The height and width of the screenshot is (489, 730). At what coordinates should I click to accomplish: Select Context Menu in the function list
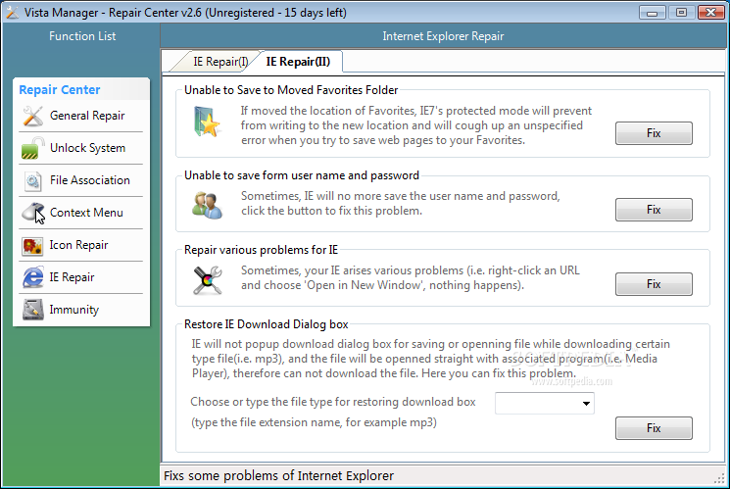tap(86, 213)
